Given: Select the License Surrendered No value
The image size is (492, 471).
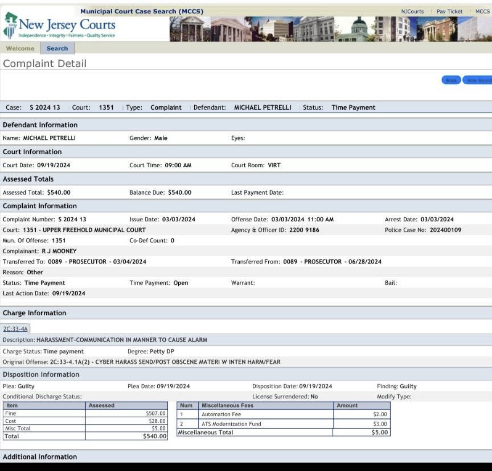Looking at the screenshot, I should pyautogui.click(x=314, y=397).
